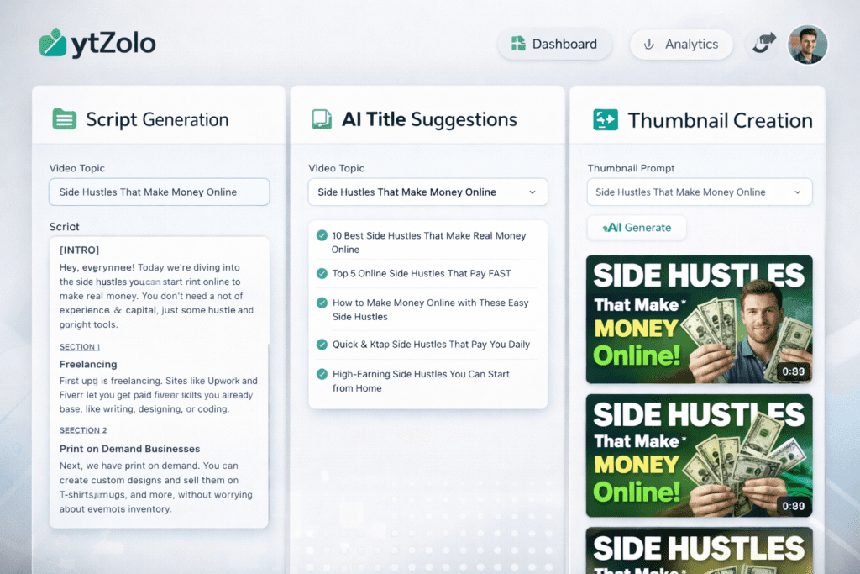Toggle check for 'Quick & Ktap Side Hustles' title
Viewport: 860px width, 574px height.
click(x=322, y=345)
